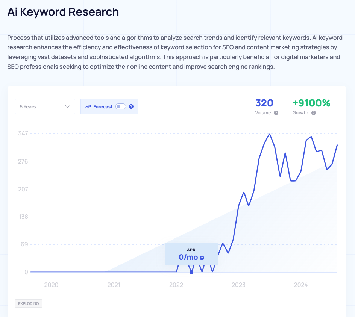Click the 2020 year label on the axis
Viewport: 355px width, 317px height.
[51, 285]
